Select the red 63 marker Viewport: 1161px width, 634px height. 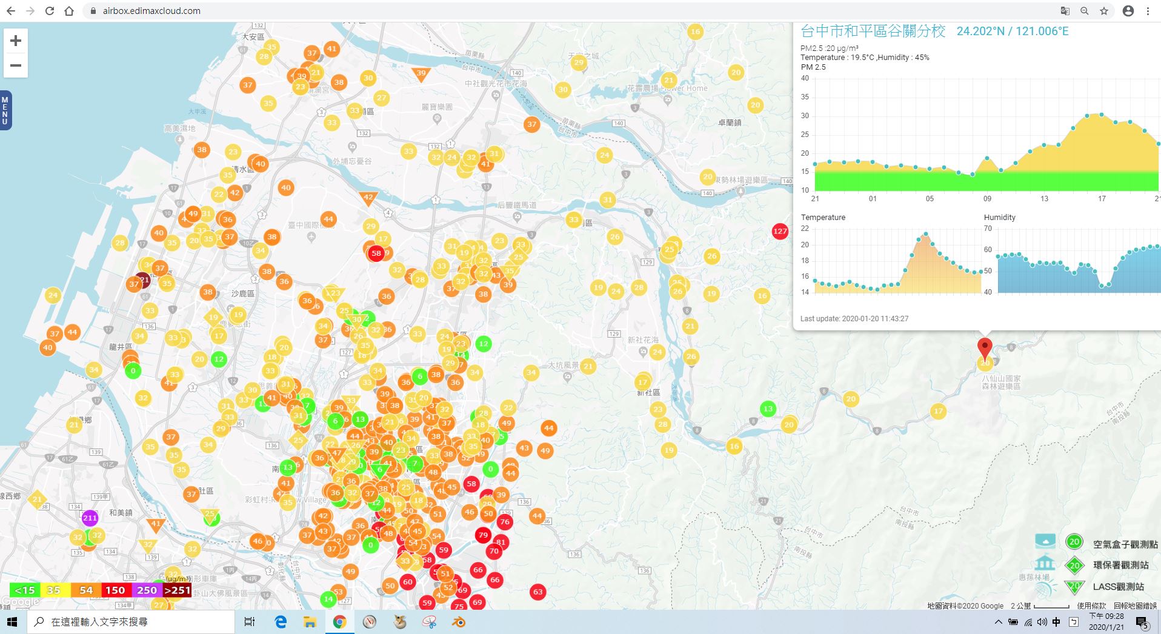537,592
